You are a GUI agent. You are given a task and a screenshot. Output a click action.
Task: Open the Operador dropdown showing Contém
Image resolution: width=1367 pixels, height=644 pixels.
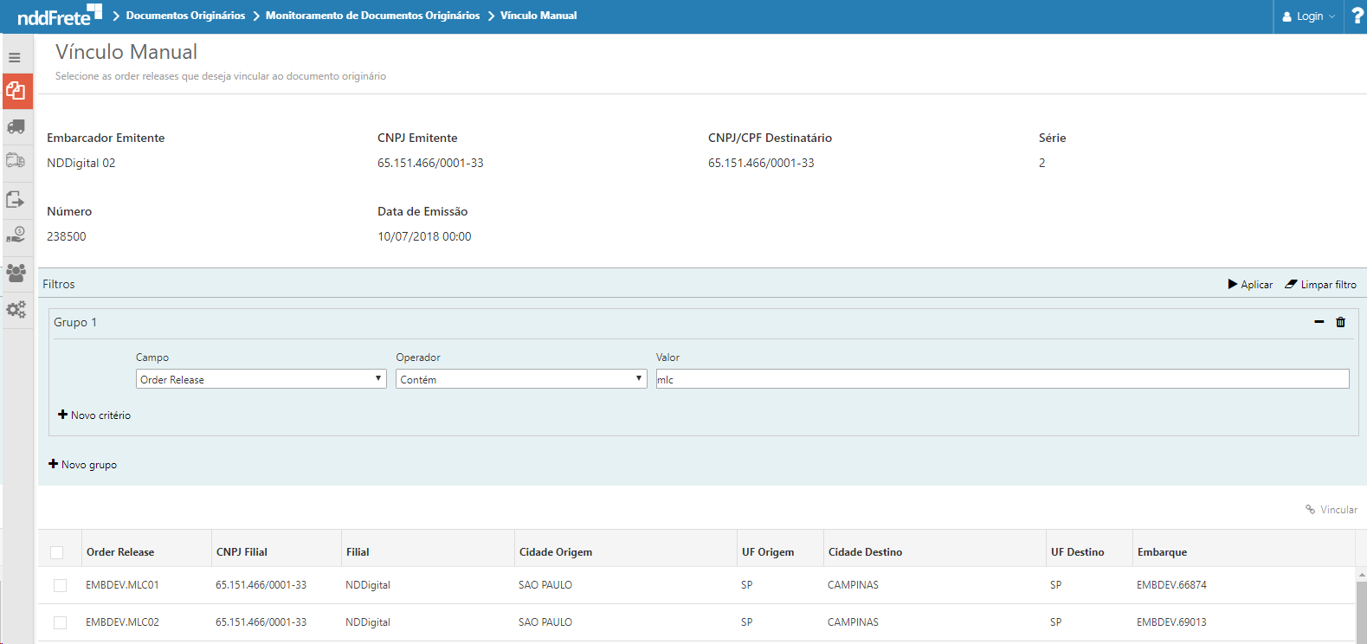pos(521,379)
